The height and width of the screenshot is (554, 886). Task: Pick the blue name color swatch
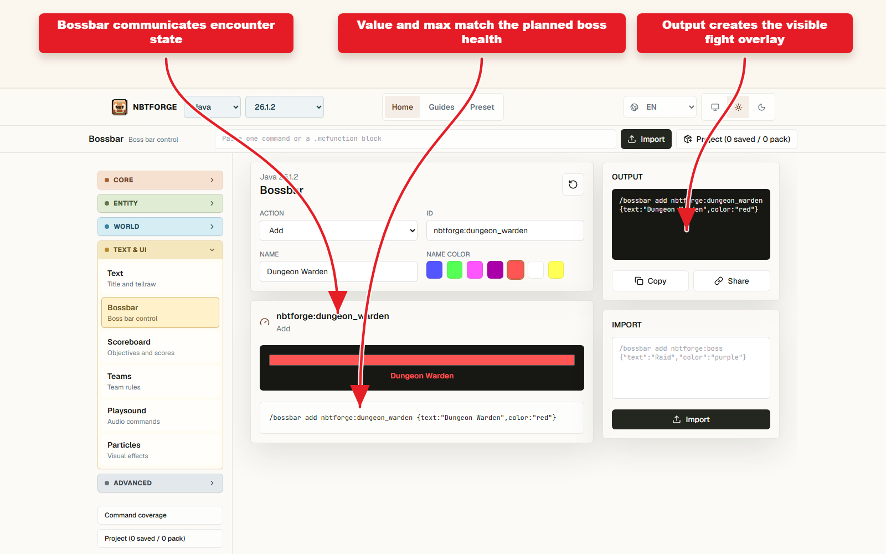435,270
